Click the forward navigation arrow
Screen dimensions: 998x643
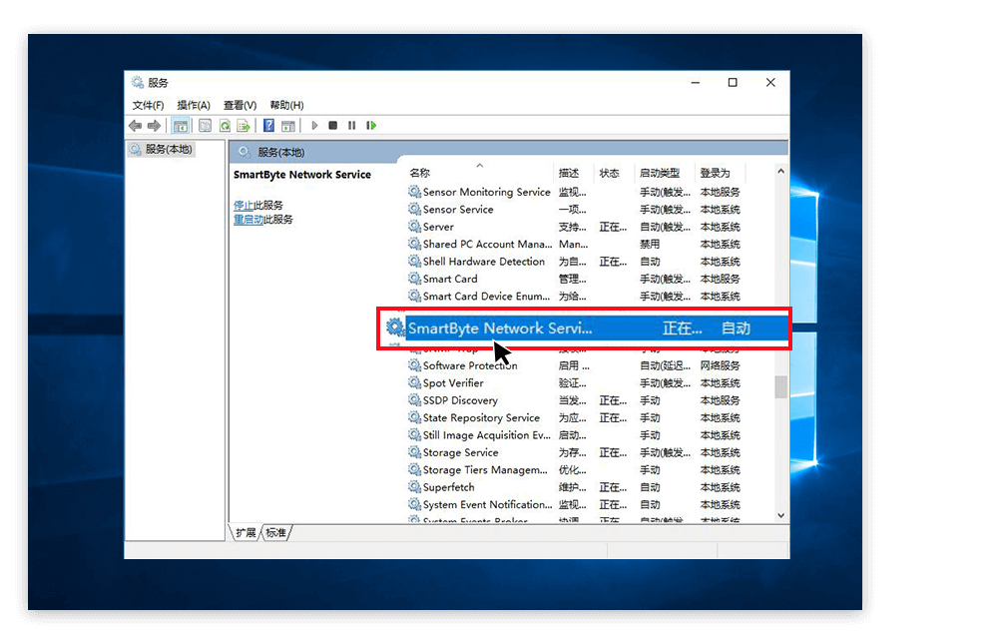click(153, 125)
